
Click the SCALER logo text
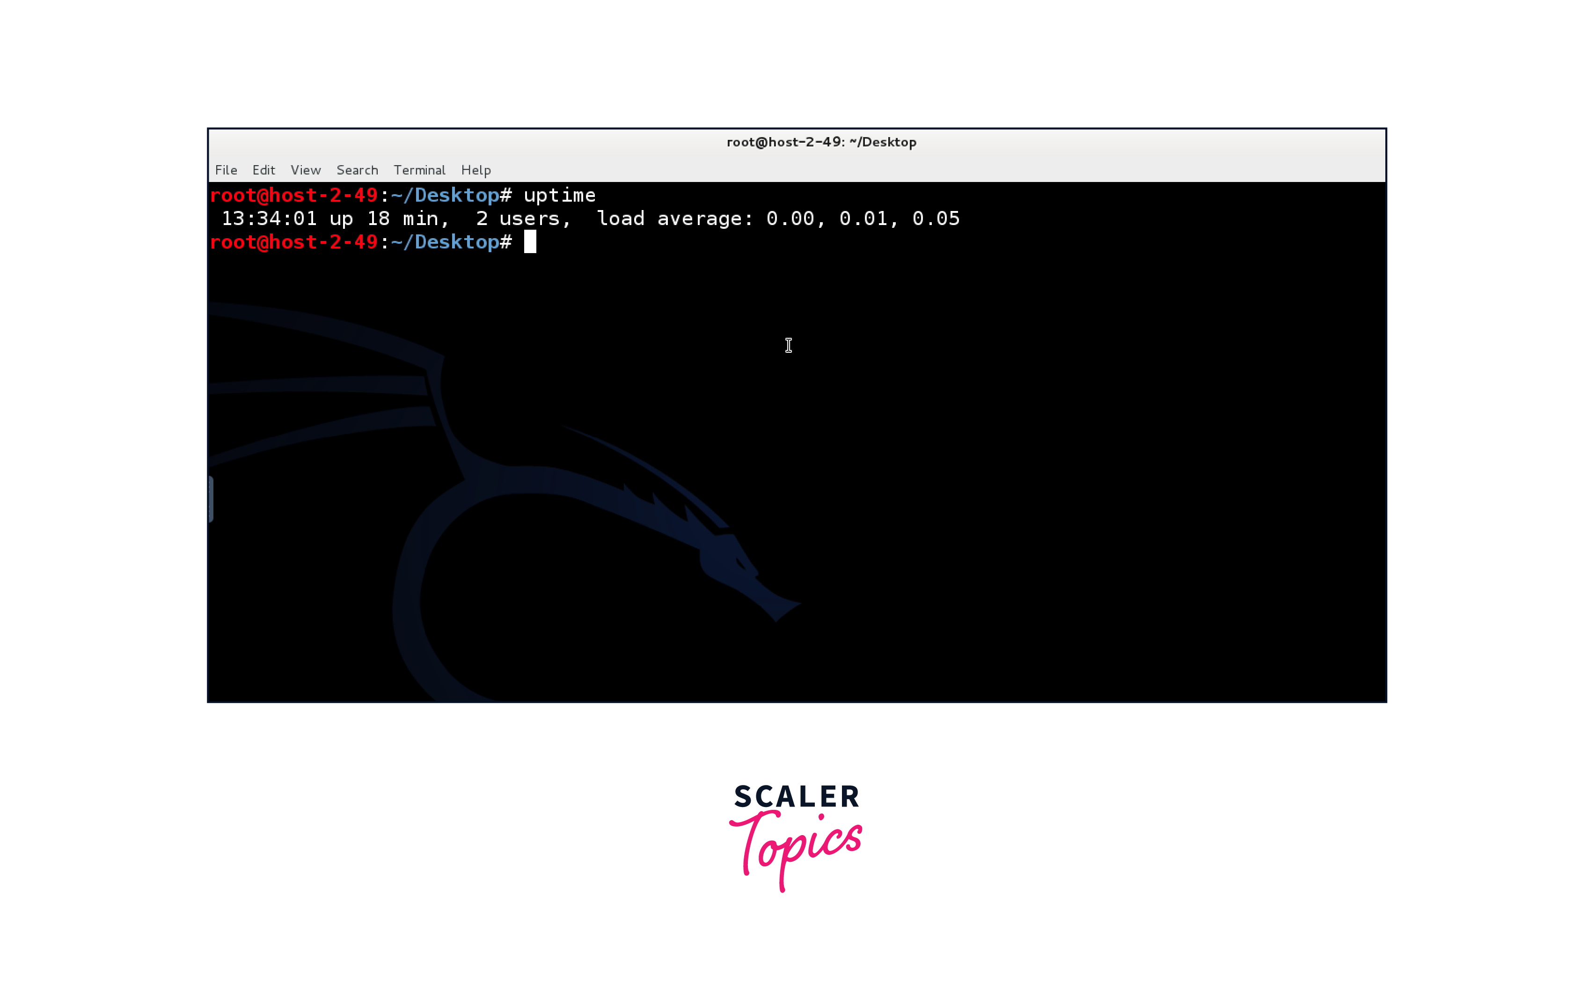[x=796, y=797]
